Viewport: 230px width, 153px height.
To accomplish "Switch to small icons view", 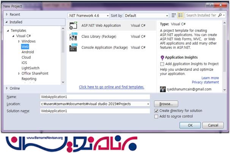I will pos(174,16).
